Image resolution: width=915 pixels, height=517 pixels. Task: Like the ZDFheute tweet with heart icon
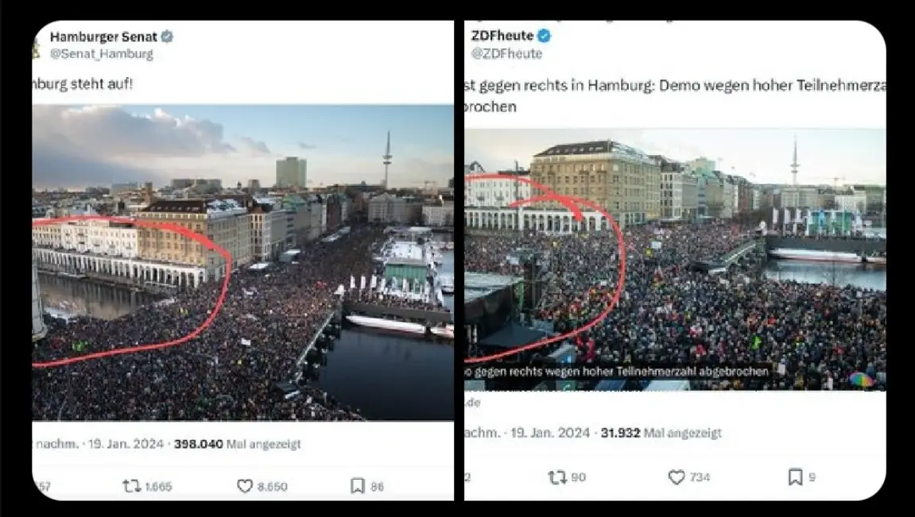[677, 477]
